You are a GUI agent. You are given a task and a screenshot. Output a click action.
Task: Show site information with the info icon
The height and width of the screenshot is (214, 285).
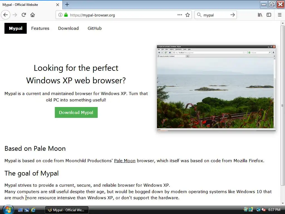[x=60, y=15]
